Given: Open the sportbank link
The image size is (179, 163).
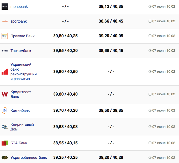Looking at the screenshot, I should [19, 21].
